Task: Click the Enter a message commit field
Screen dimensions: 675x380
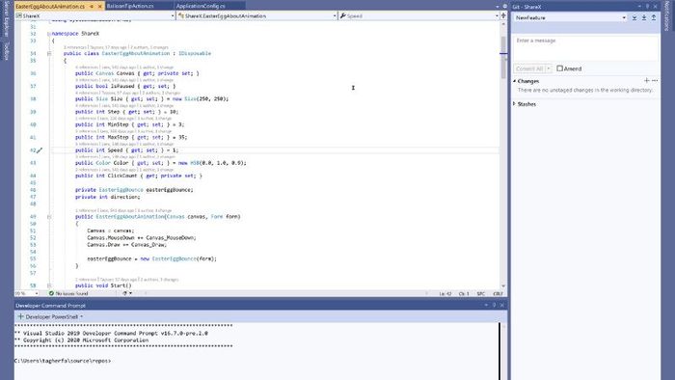Action: point(585,48)
